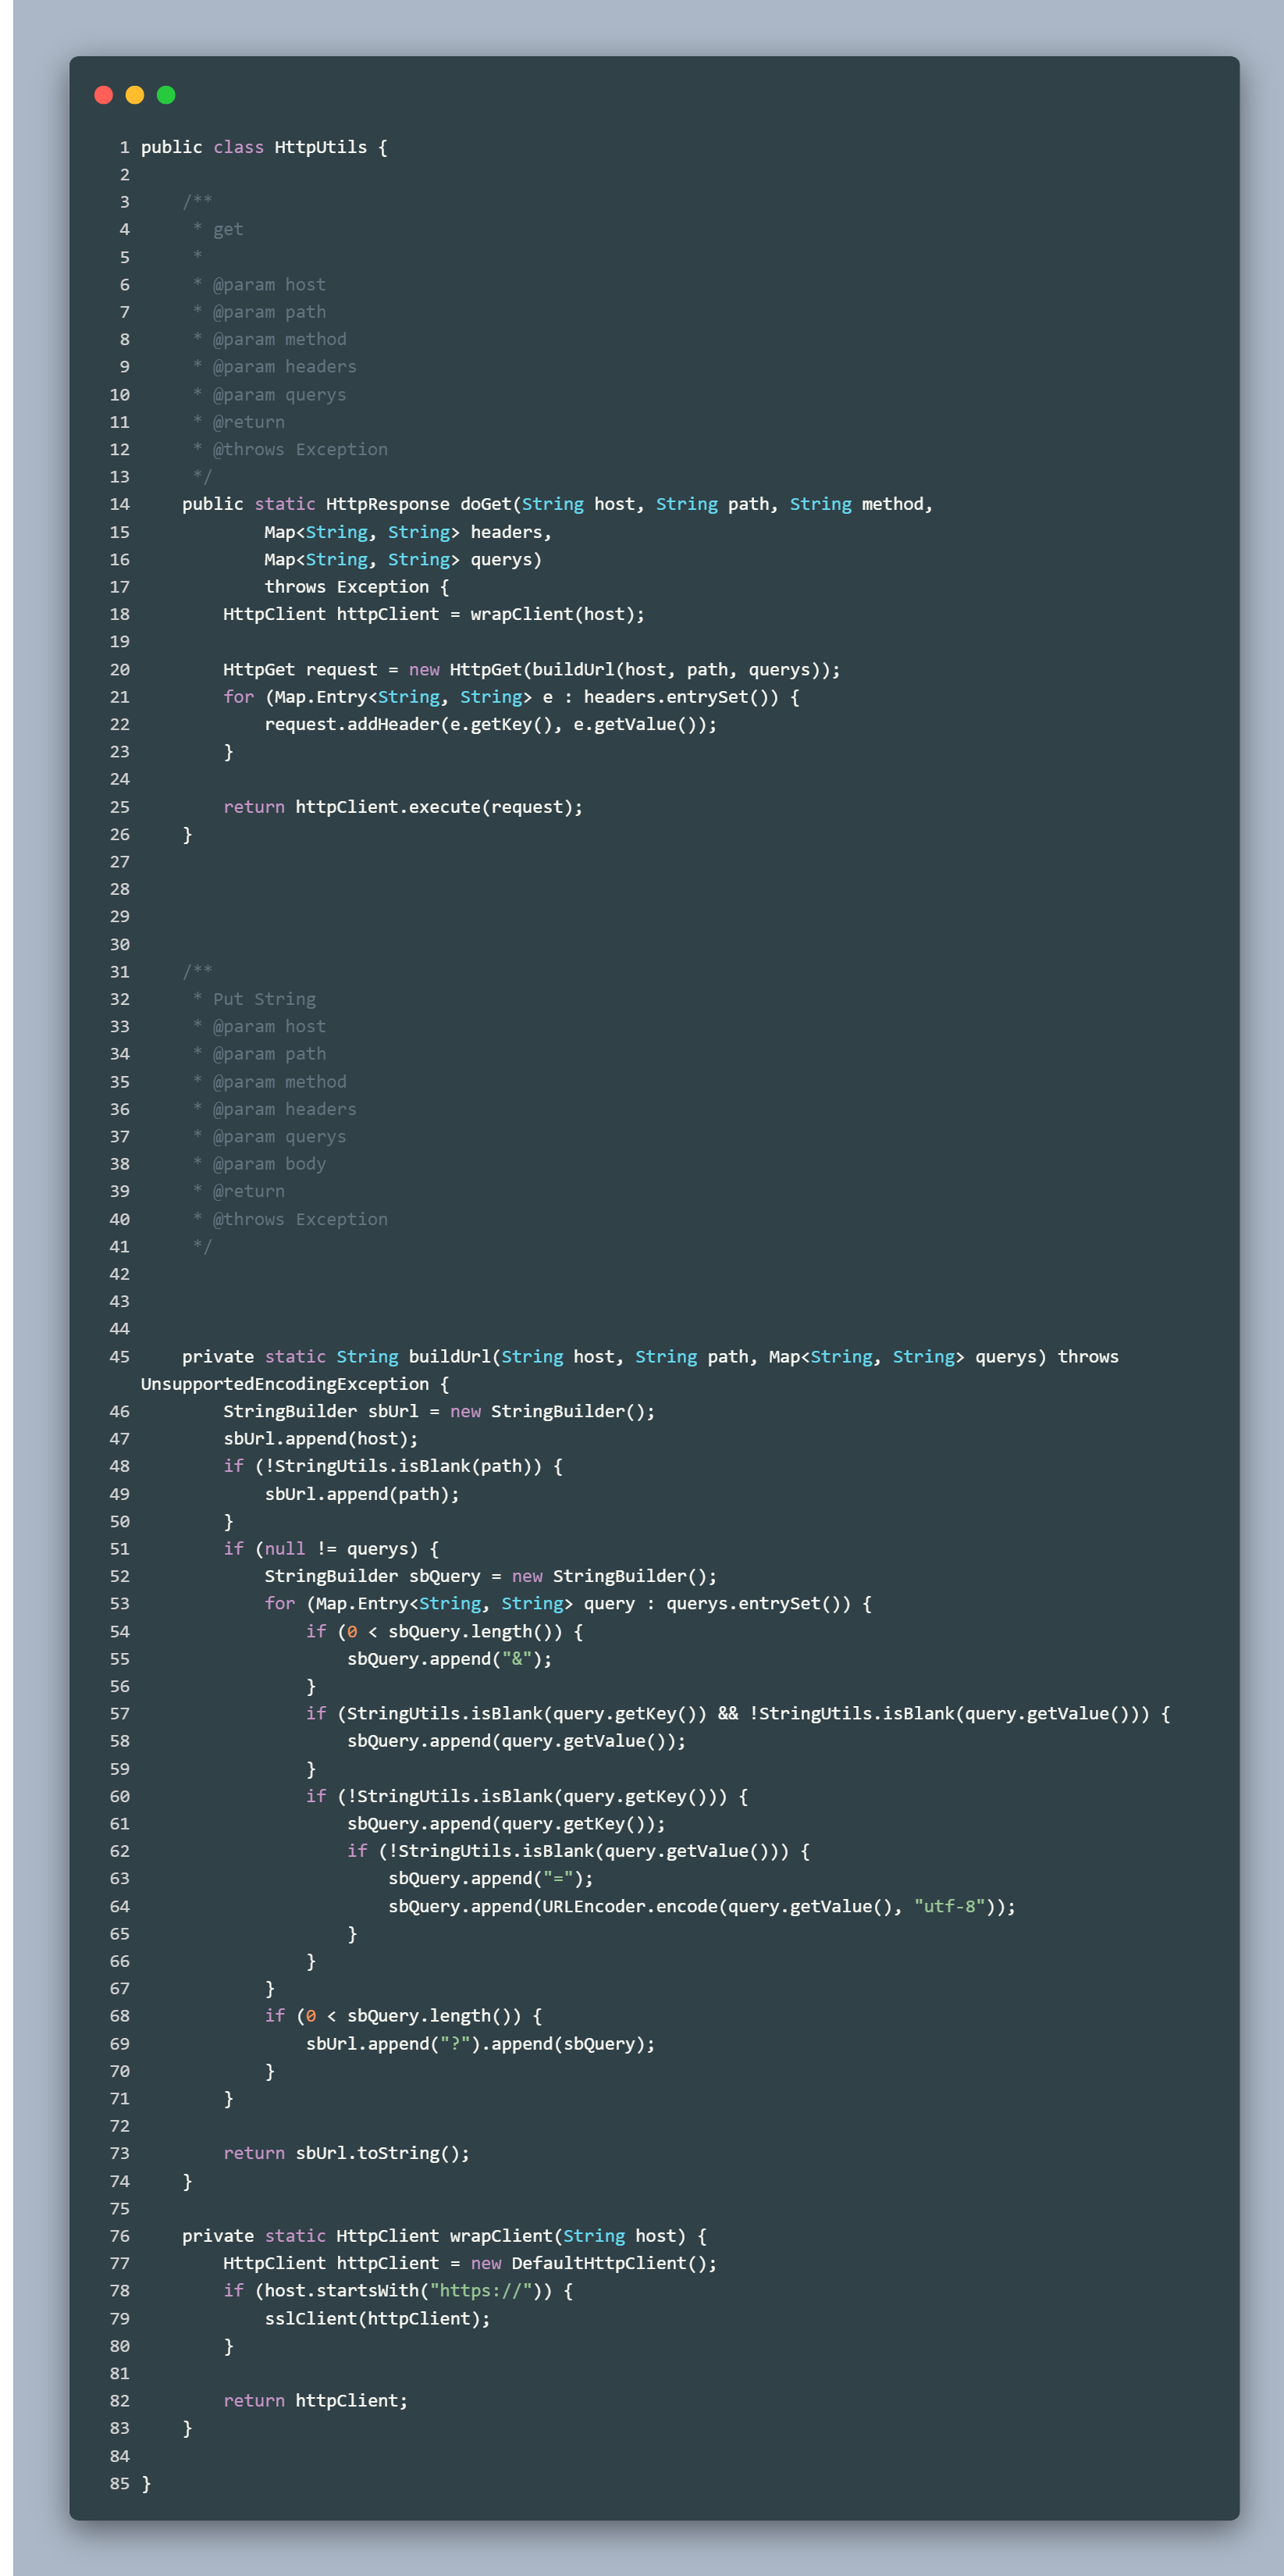Click 'if (null != querys)' on line 51

pos(321,1549)
